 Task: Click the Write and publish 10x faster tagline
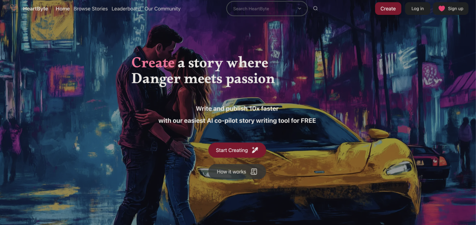click(x=237, y=108)
